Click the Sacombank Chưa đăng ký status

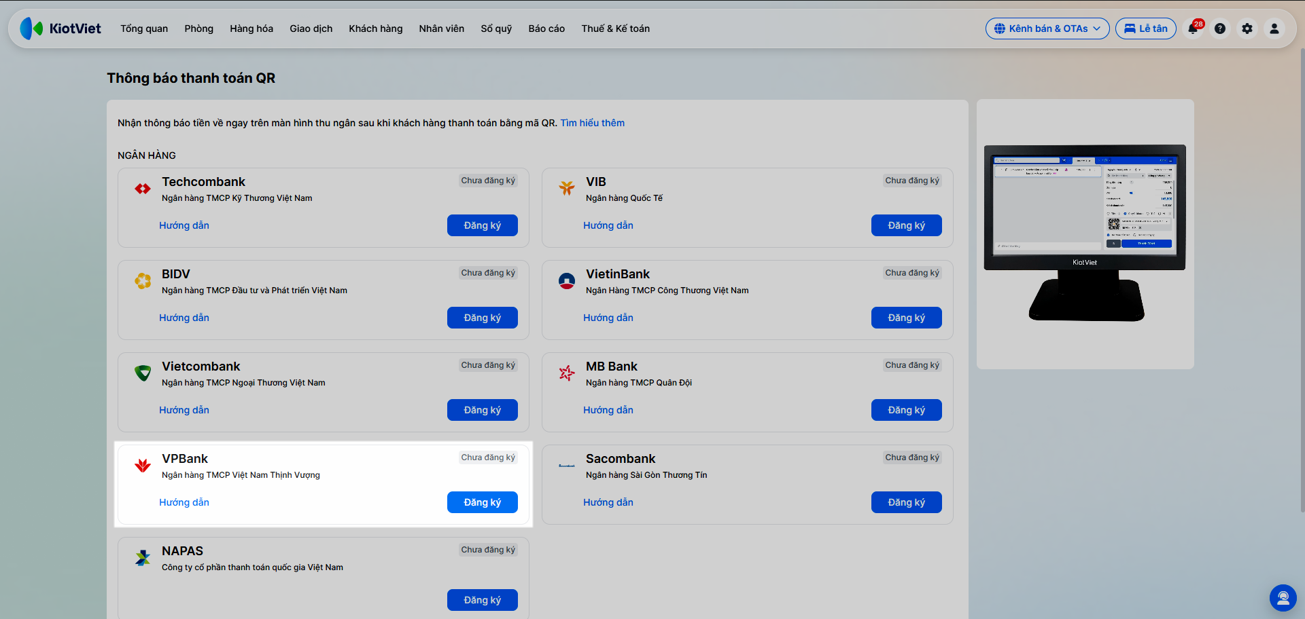(x=912, y=457)
